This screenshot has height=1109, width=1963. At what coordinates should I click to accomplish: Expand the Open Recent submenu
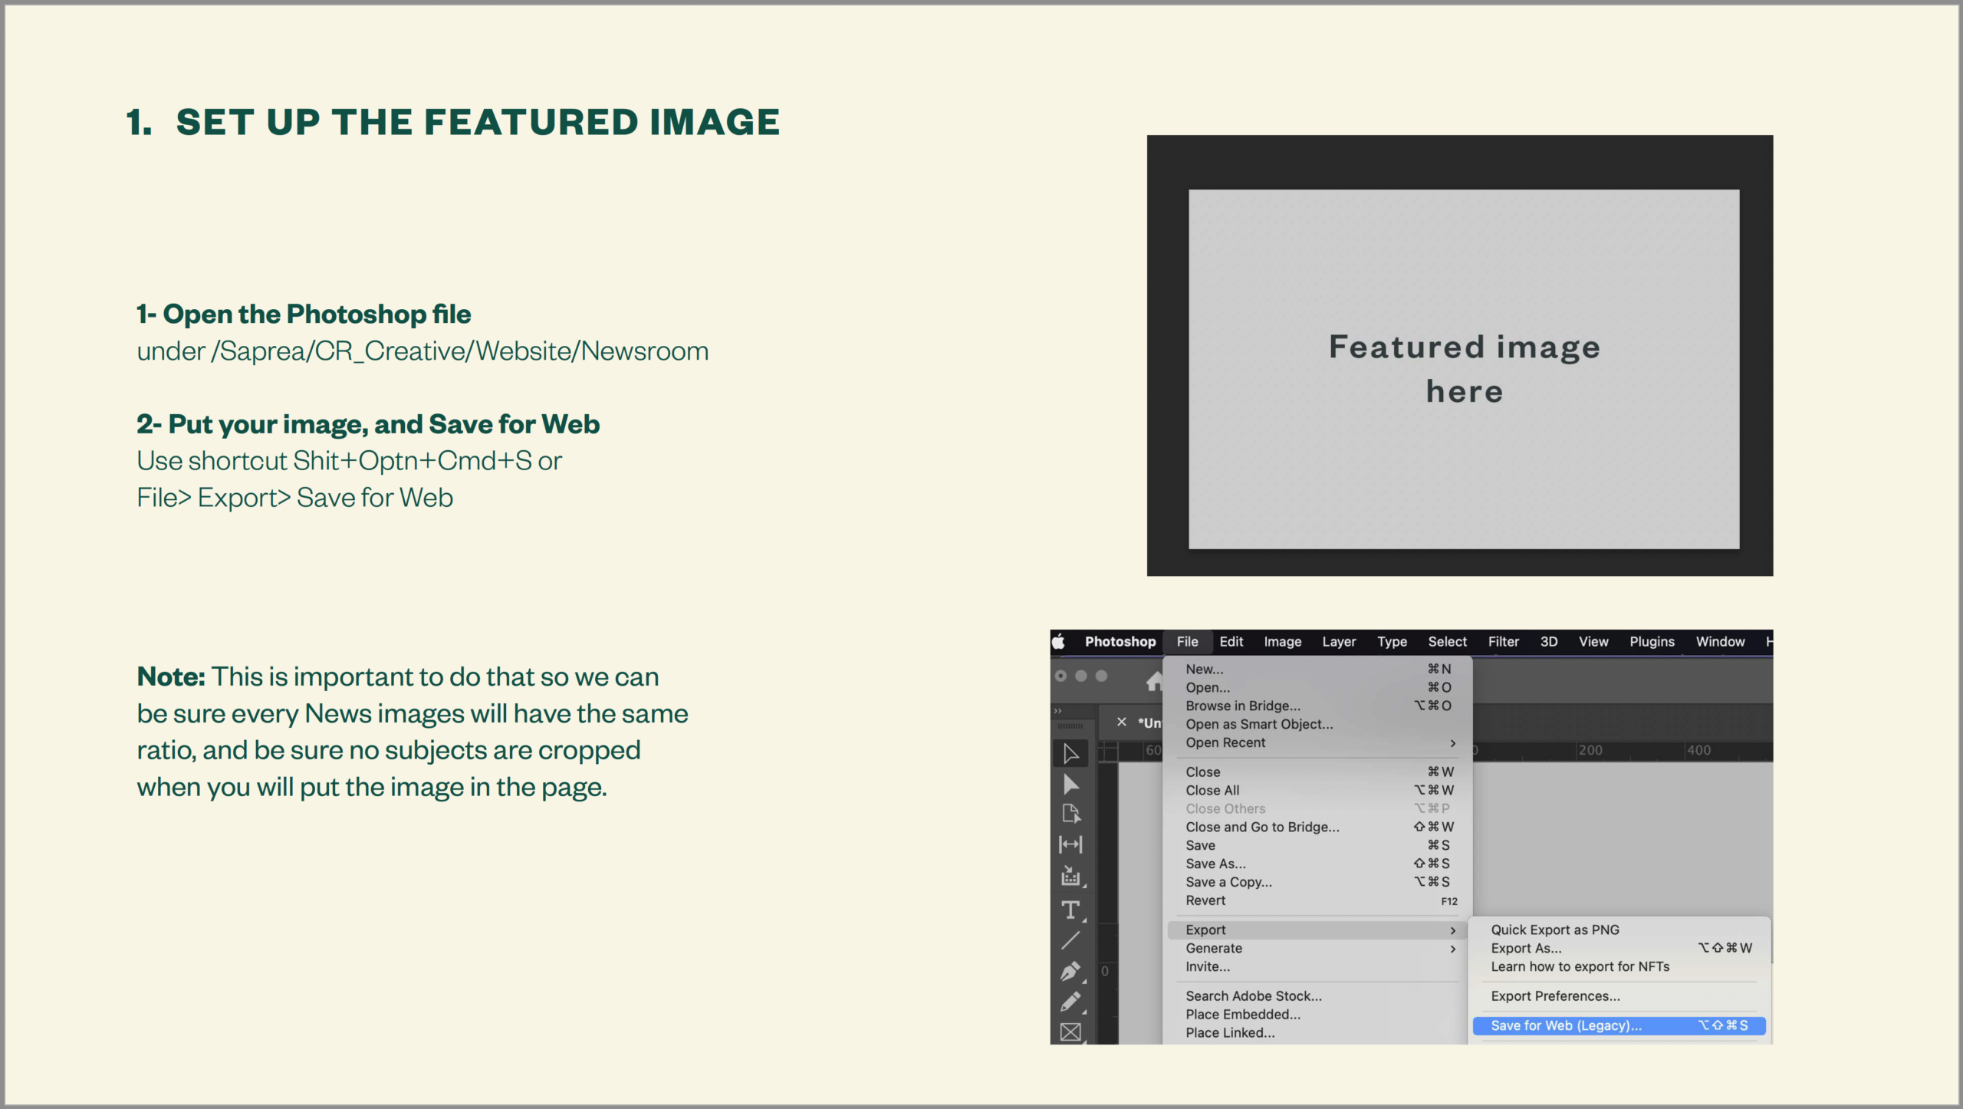click(1317, 742)
